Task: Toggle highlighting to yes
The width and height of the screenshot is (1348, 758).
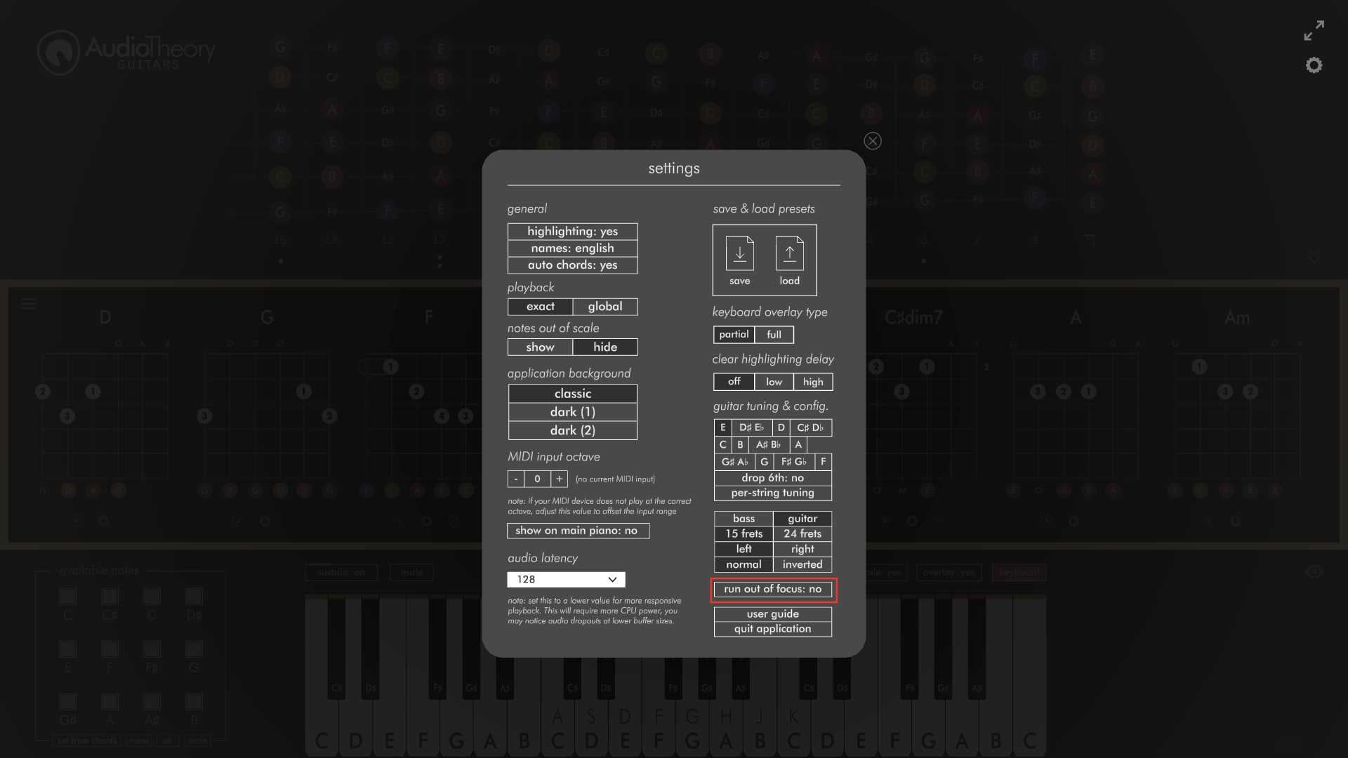Action: (x=572, y=230)
